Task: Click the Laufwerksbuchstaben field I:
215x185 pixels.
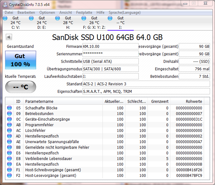Action: 111,76
